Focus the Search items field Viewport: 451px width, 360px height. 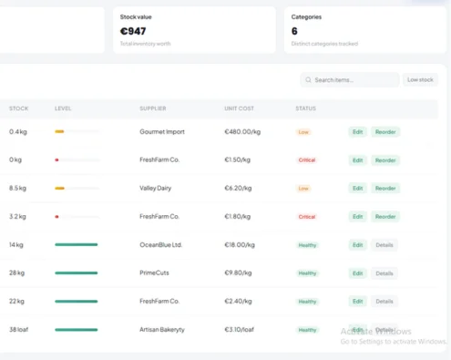tap(350, 80)
